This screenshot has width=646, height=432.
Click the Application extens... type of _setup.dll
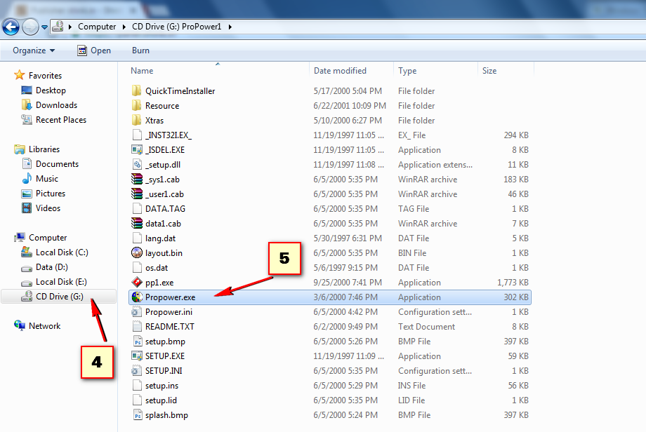[435, 165]
